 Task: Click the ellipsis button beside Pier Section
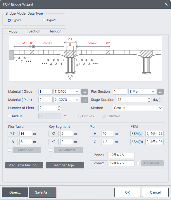coord(160,92)
